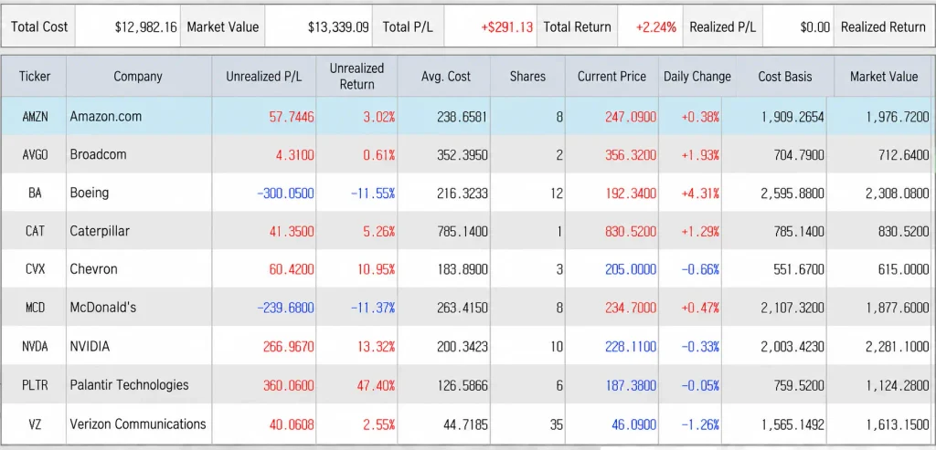Click Palantir's average cost 126.5866
Image resolution: width=936 pixels, height=450 pixels.
pyautogui.click(x=462, y=385)
